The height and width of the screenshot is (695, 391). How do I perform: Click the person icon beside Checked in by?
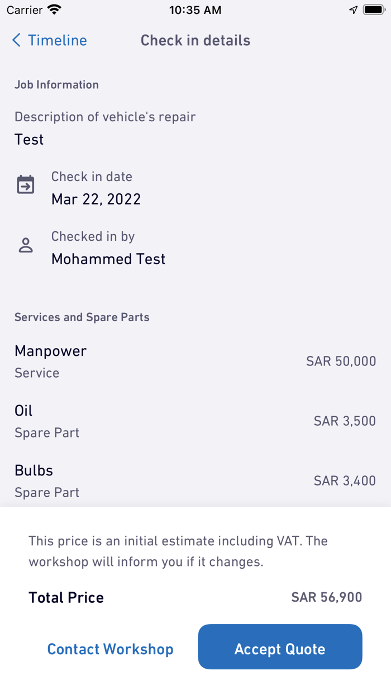25,244
